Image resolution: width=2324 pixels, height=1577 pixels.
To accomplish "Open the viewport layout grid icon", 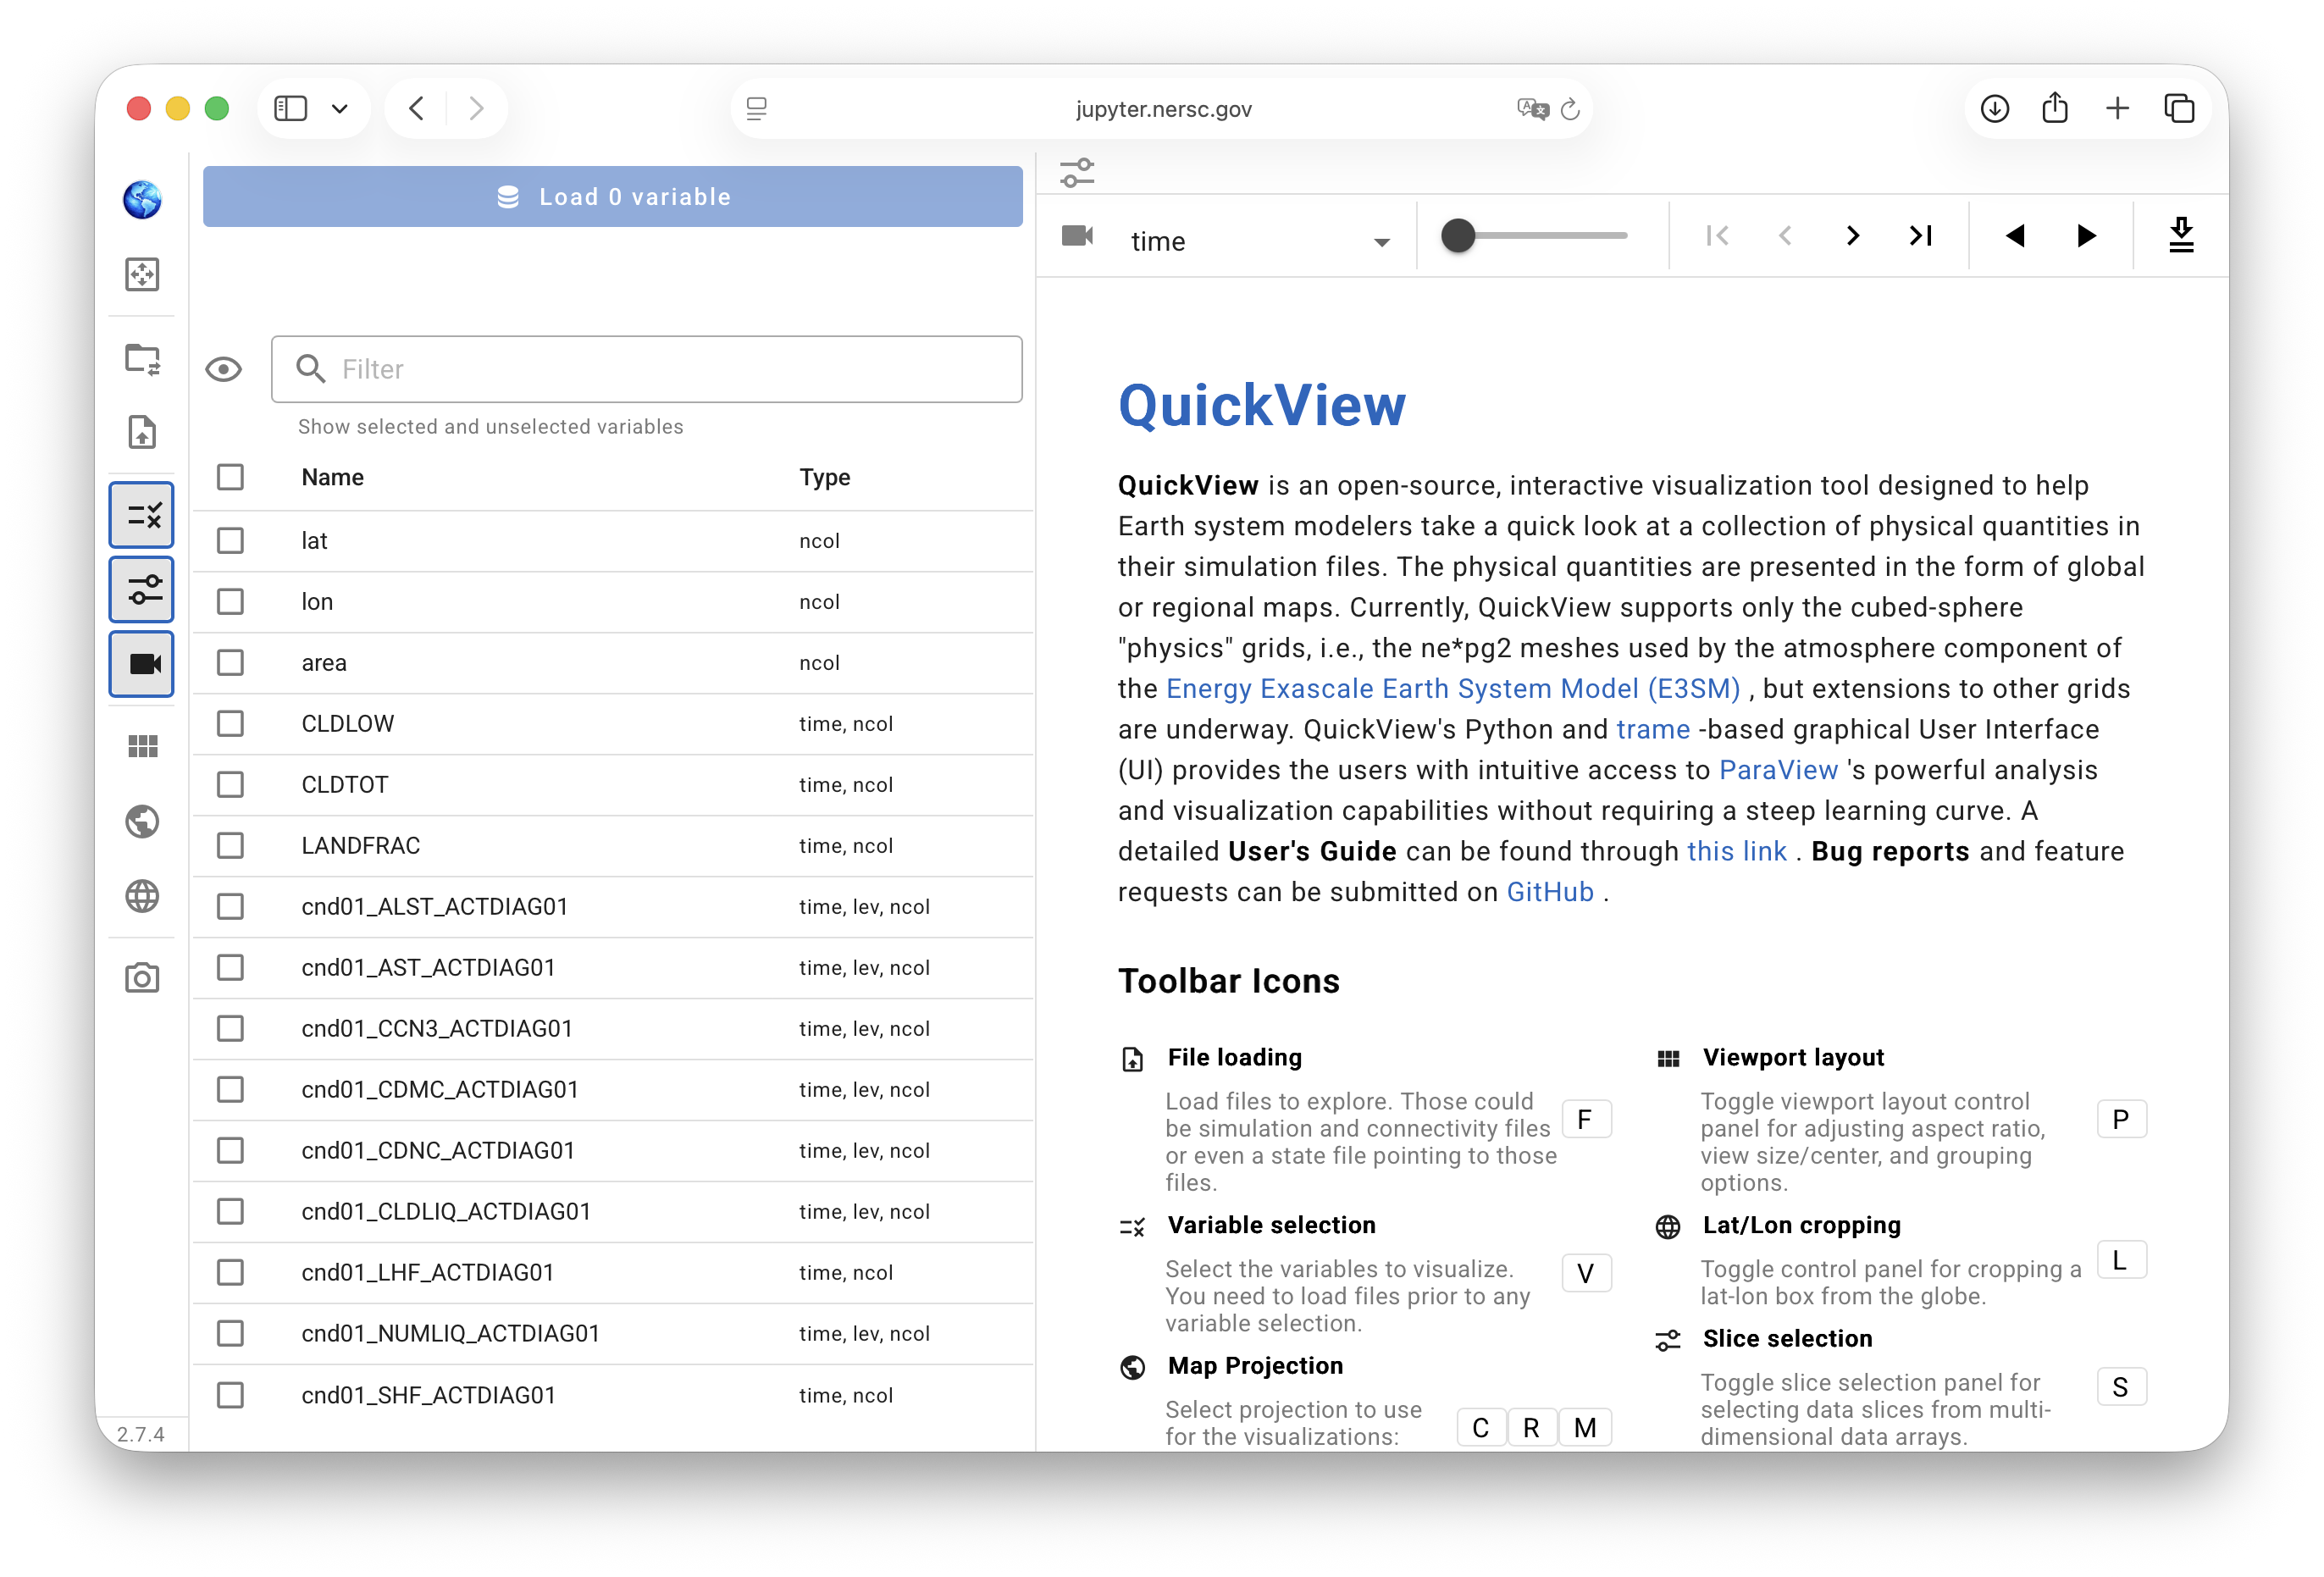I will [142, 746].
